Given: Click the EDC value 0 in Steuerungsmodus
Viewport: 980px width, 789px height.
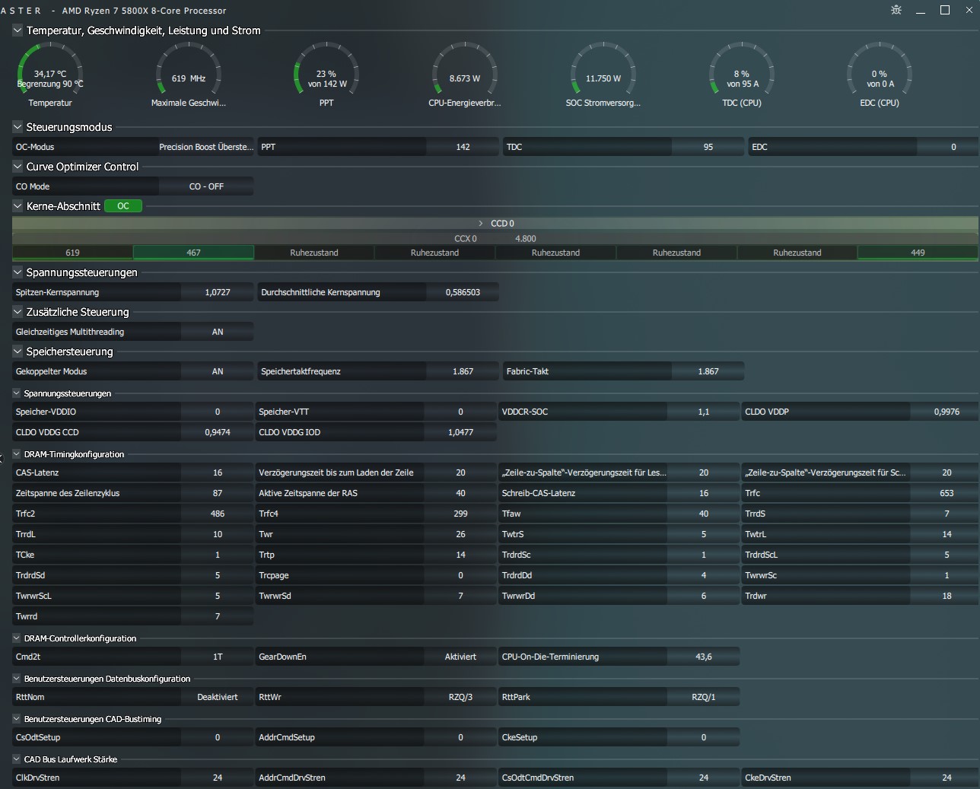Looking at the screenshot, I should [x=948, y=147].
